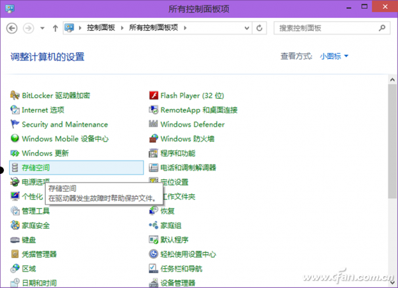
Task: Expand the address bar history dropdown arrow
Action: pyautogui.click(x=246, y=28)
